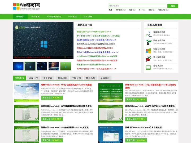This screenshot has height=143, width=191.
Task: Click 更新日期 2017-01-13 badge
Action: pyautogui.click(x=136, y=119)
